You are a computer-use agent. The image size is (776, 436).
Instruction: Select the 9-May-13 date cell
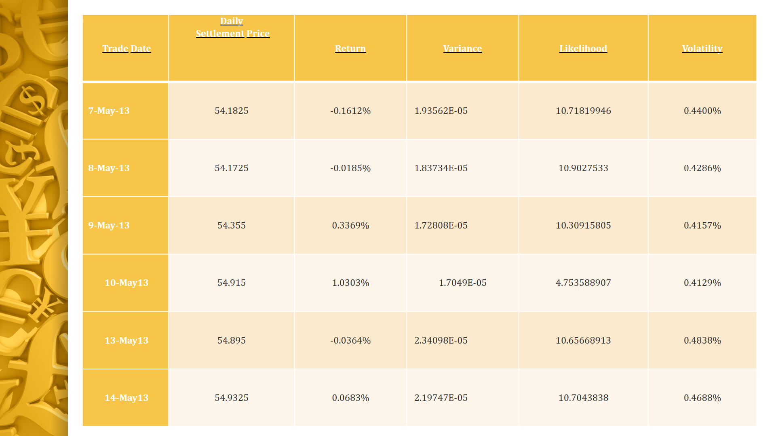109,225
